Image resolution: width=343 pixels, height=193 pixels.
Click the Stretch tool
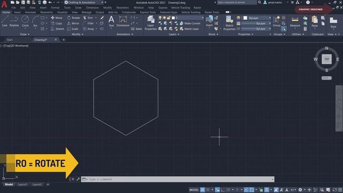pos(57,28)
